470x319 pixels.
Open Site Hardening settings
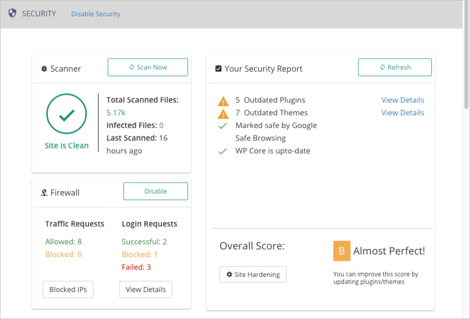253,274
